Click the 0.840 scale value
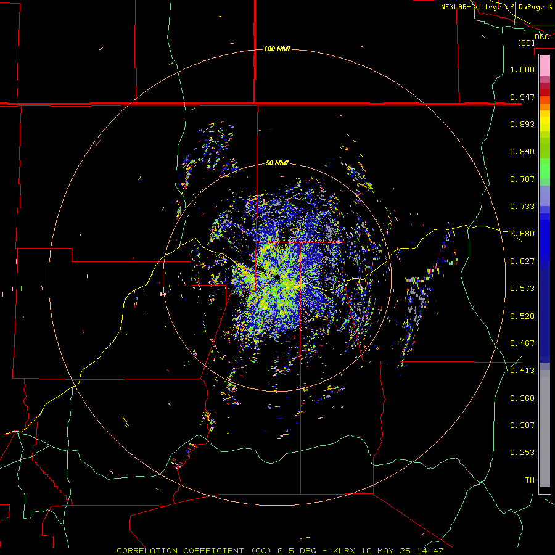The width and height of the screenshot is (555, 555). (x=522, y=152)
